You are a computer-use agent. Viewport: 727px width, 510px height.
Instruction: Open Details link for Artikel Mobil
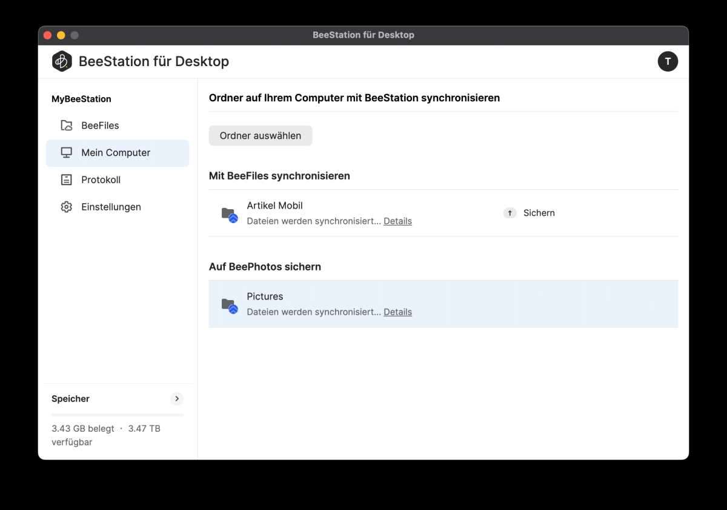(397, 221)
